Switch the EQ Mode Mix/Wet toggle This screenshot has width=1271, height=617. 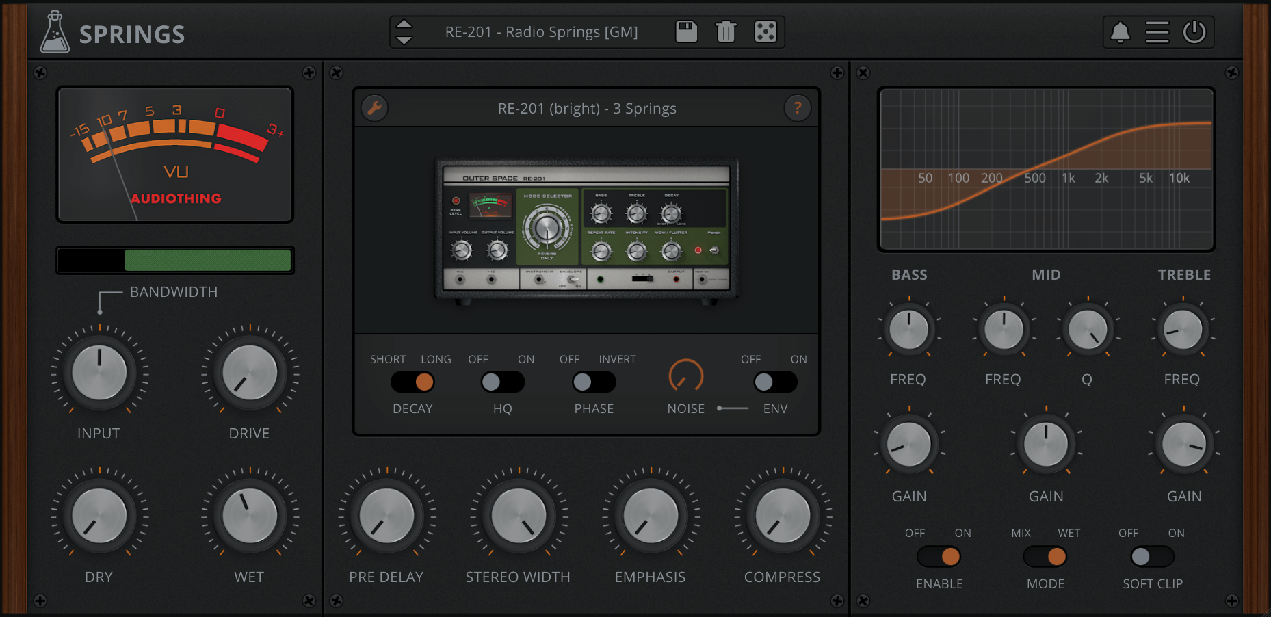1045,557
